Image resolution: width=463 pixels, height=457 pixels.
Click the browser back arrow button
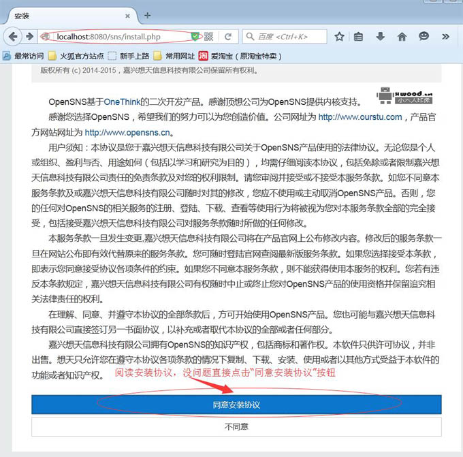pyautogui.click(x=12, y=37)
